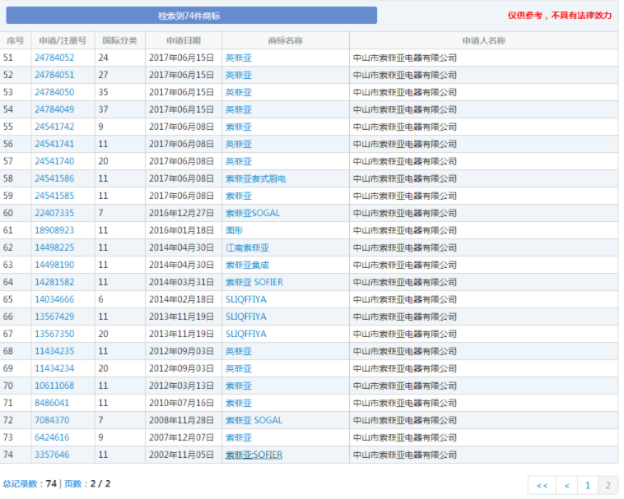The width and height of the screenshot is (624, 499).
Task: Open SLIQFFIYA trademark in row 66
Action: coord(246,317)
